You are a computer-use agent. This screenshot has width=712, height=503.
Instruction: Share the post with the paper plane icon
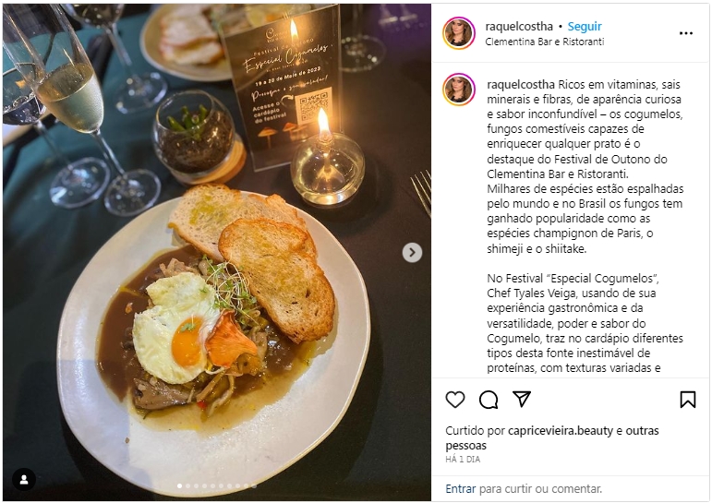pyautogui.click(x=522, y=399)
